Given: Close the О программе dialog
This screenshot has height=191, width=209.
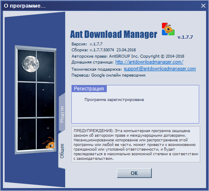Looking at the screenshot, I should point(203,5).
